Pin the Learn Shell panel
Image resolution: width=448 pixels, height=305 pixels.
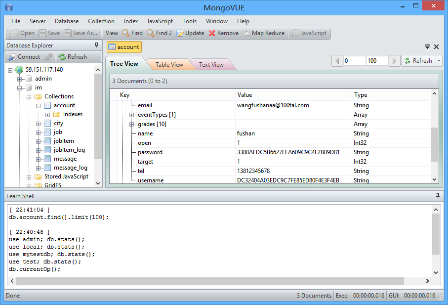tap(438, 196)
